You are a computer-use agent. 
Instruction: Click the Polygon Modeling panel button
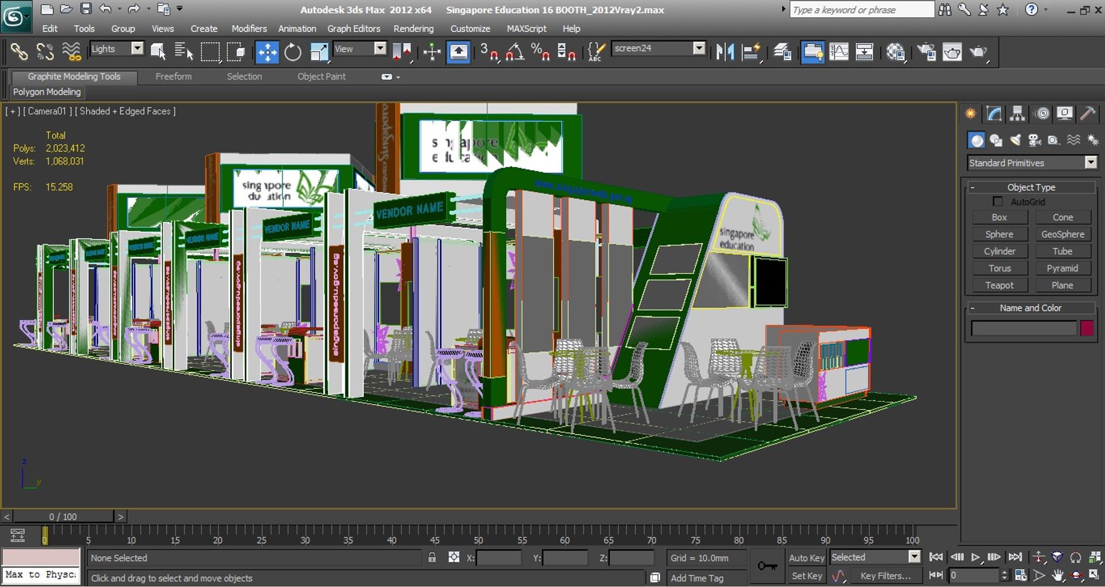click(47, 92)
